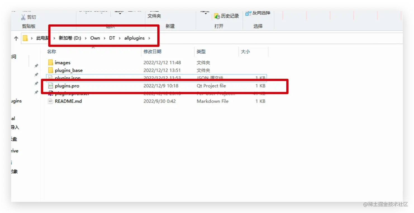Click 1 KB size of README.md
Image resolution: width=414 pixels, height=213 pixels.
tap(260, 101)
